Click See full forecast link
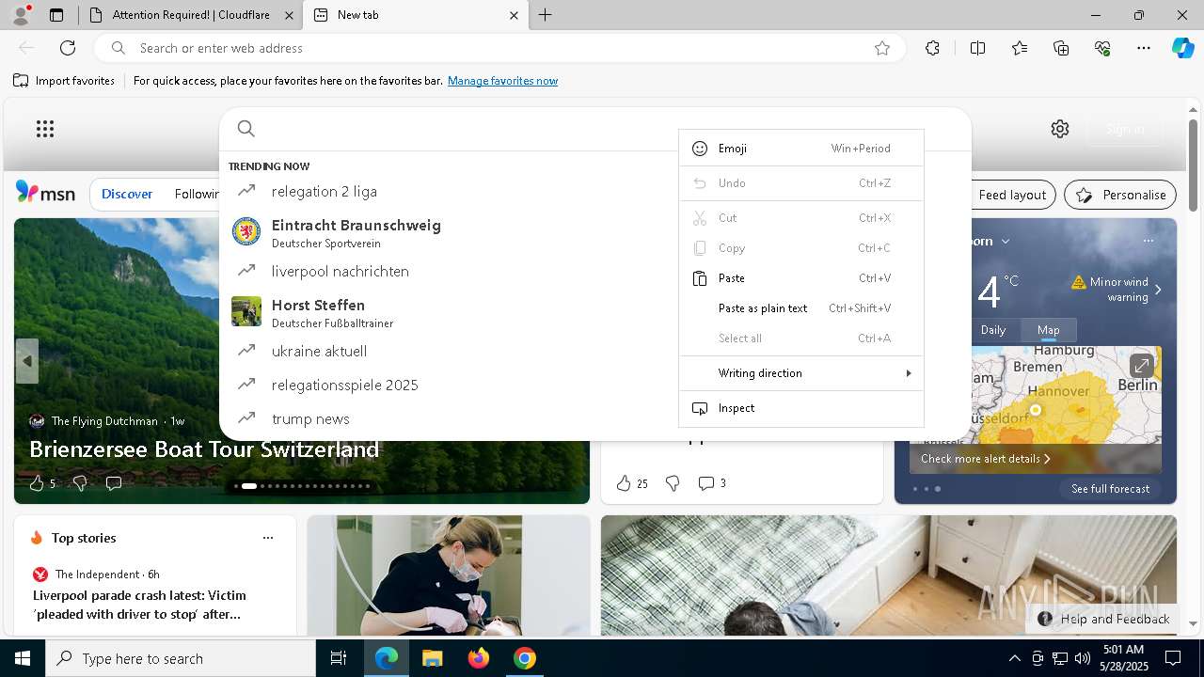Viewport: 1204px width, 677px height. pyautogui.click(x=1110, y=489)
